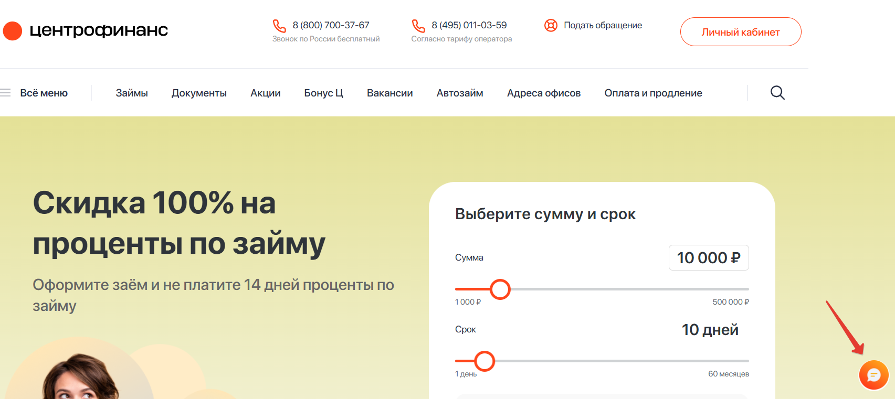Open the orange chat bubble widget
Image resolution: width=895 pixels, height=399 pixels.
click(x=873, y=375)
